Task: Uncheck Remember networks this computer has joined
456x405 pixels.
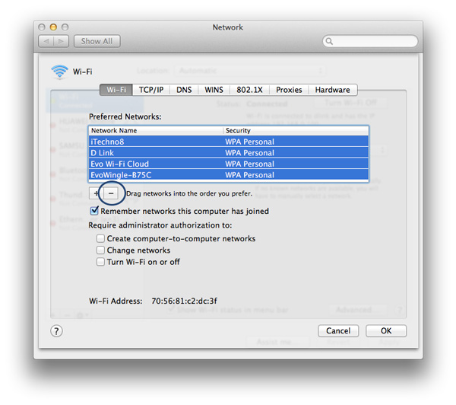Action: coord(94,211)
